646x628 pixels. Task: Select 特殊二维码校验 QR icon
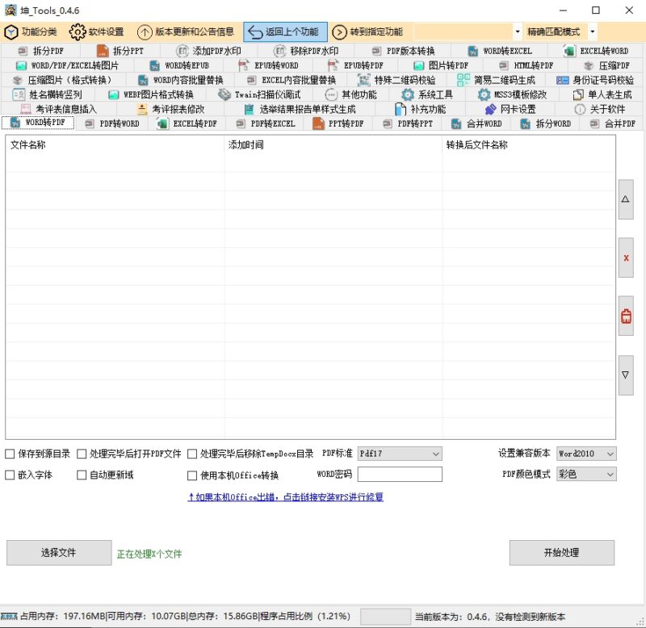364,80
